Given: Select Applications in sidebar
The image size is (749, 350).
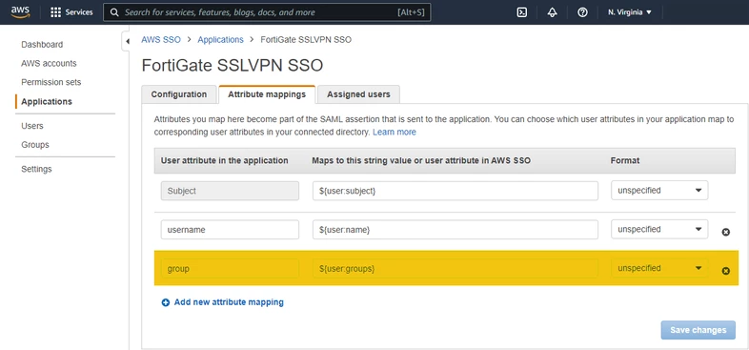Looking at the screenshot, I should [x=47, y=101].
